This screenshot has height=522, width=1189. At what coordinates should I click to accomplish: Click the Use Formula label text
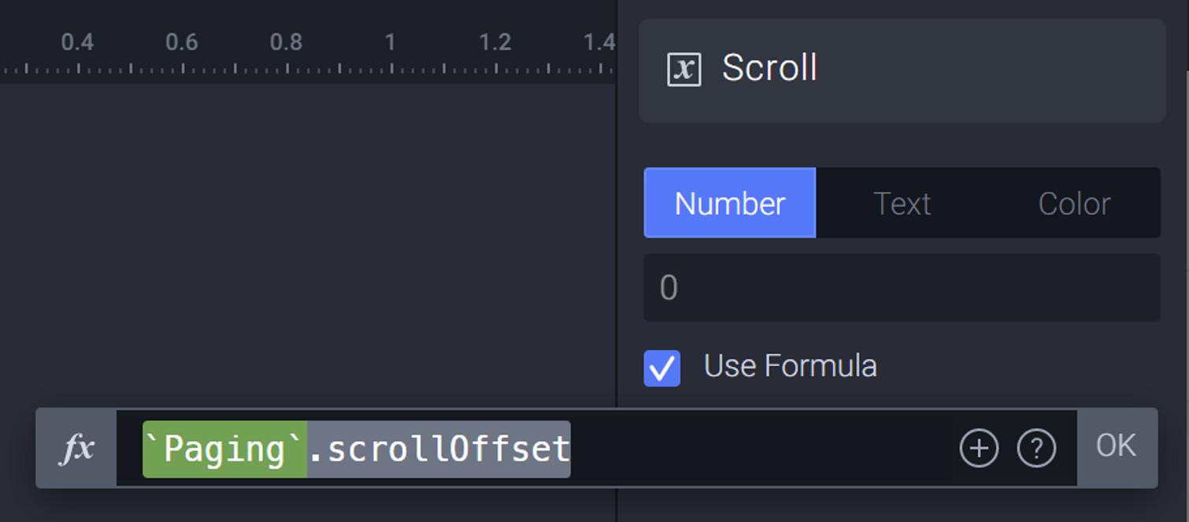click(790, 366)
